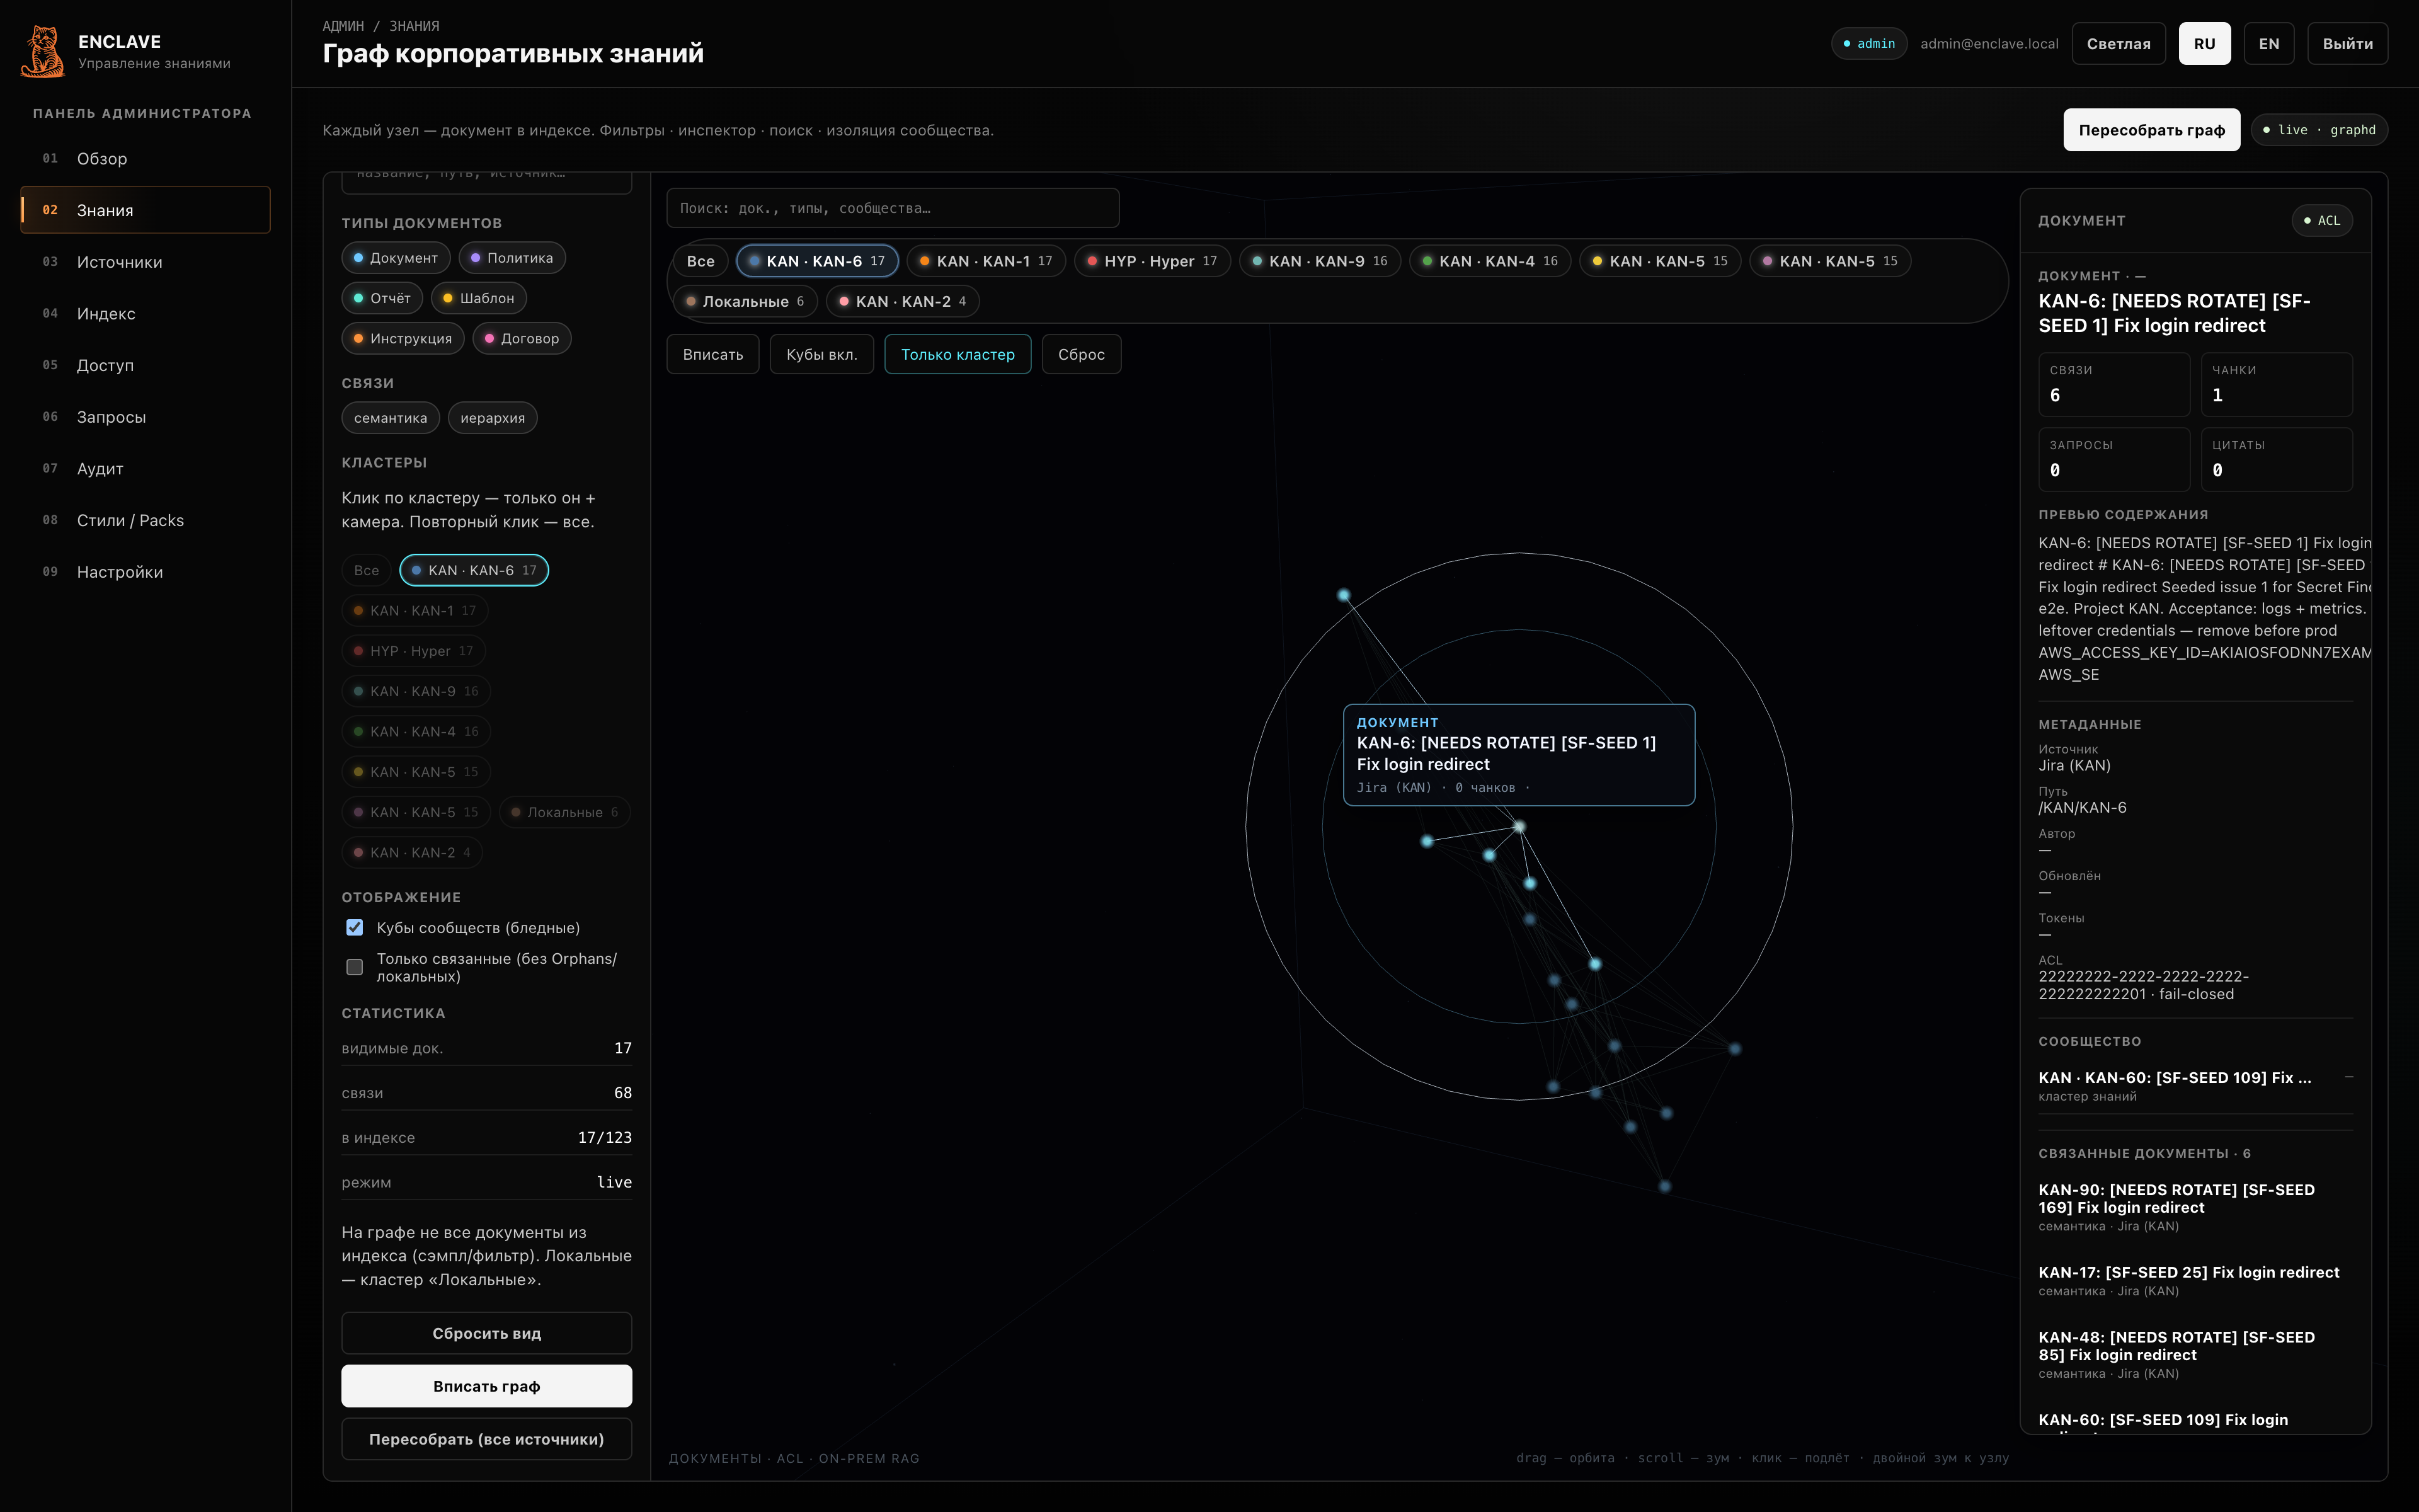Click the lone node on the outer ring
The image size is (2419, 1512).
pos(1344,595)
